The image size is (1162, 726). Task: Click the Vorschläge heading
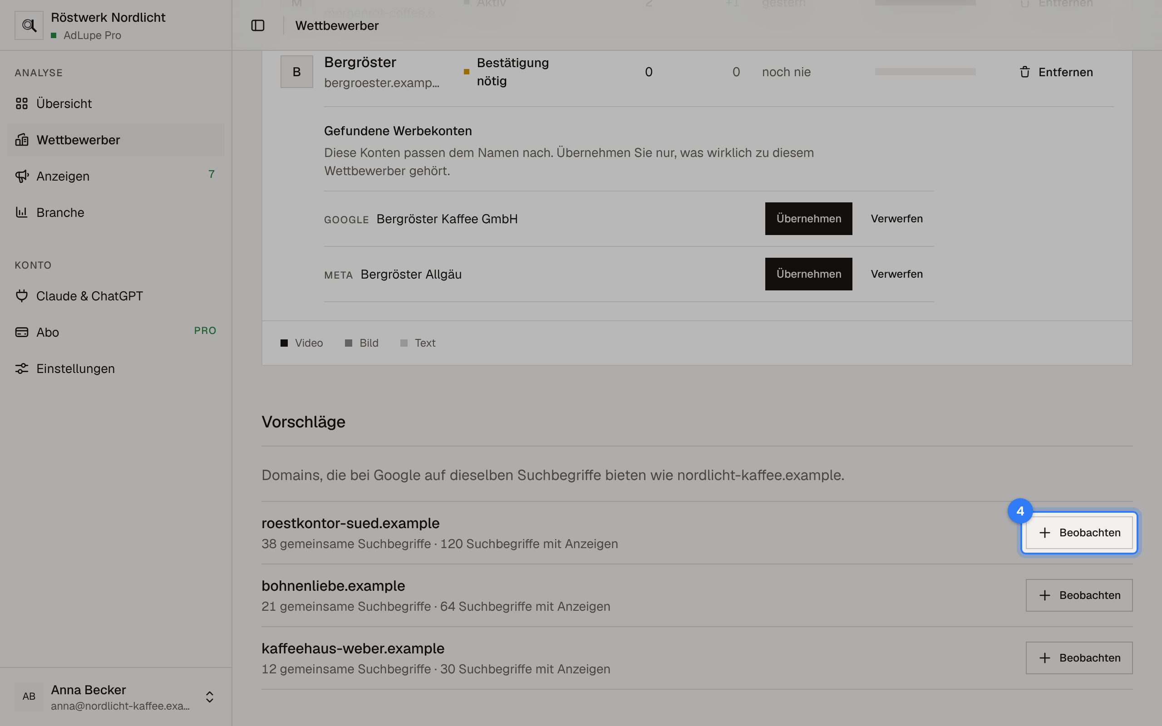[304, 422]
